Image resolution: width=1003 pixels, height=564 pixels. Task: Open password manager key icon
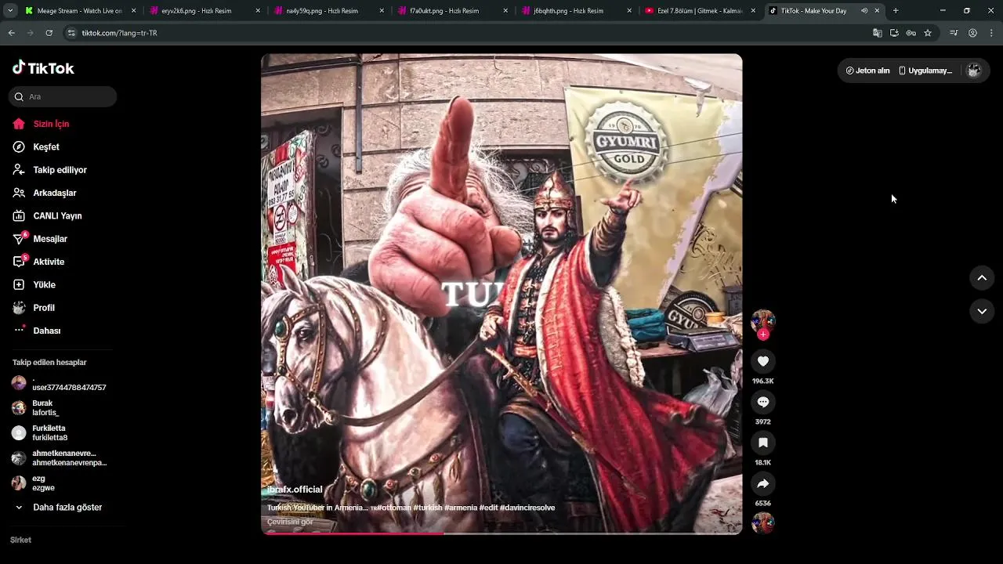tap(911, 33)
